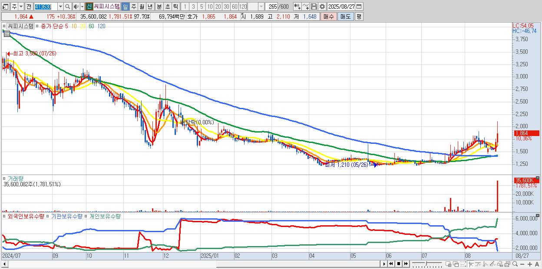
Task: Click the fast-forward playback button
Action: coord(406,264)
